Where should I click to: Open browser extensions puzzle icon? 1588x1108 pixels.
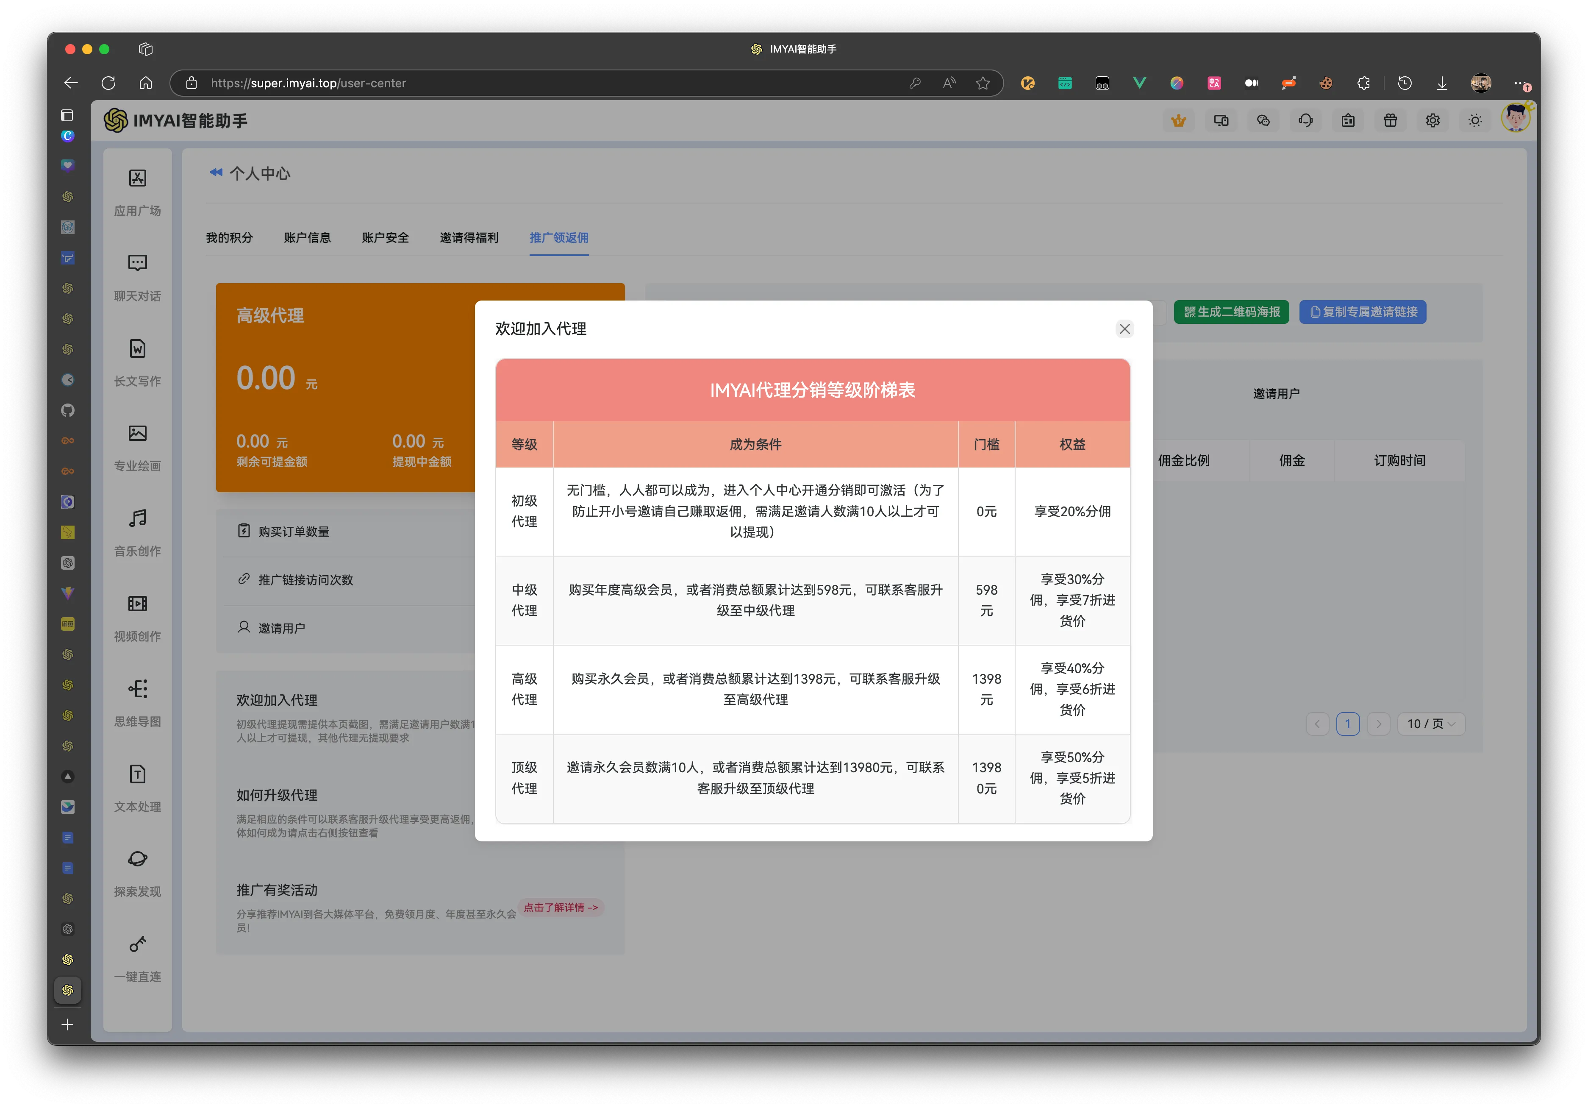click(x=1363, y=83)
